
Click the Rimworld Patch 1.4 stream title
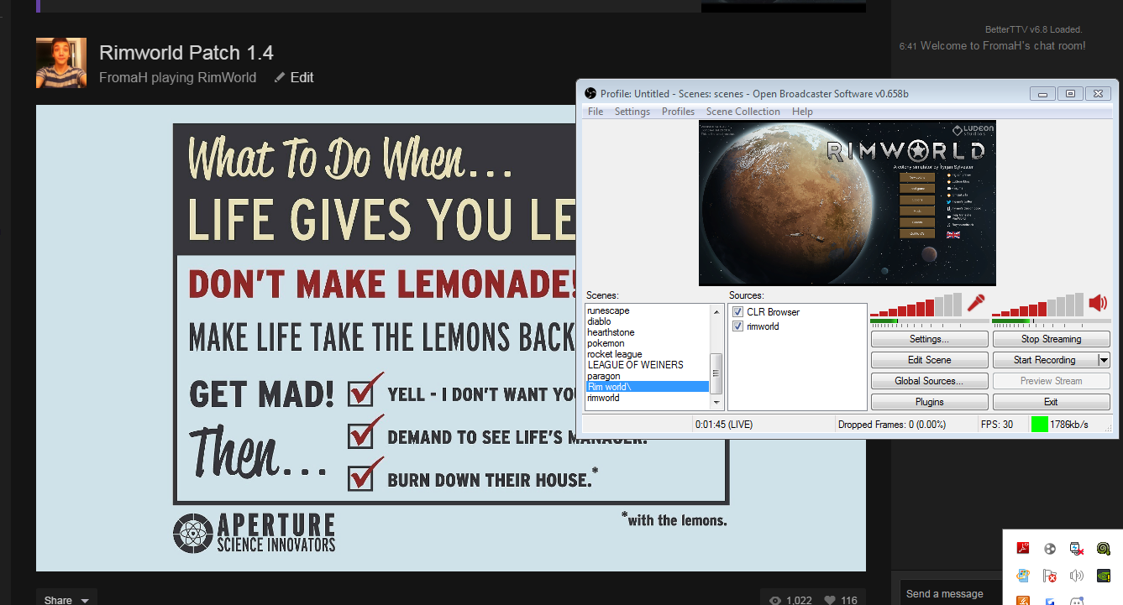point(186,53)
